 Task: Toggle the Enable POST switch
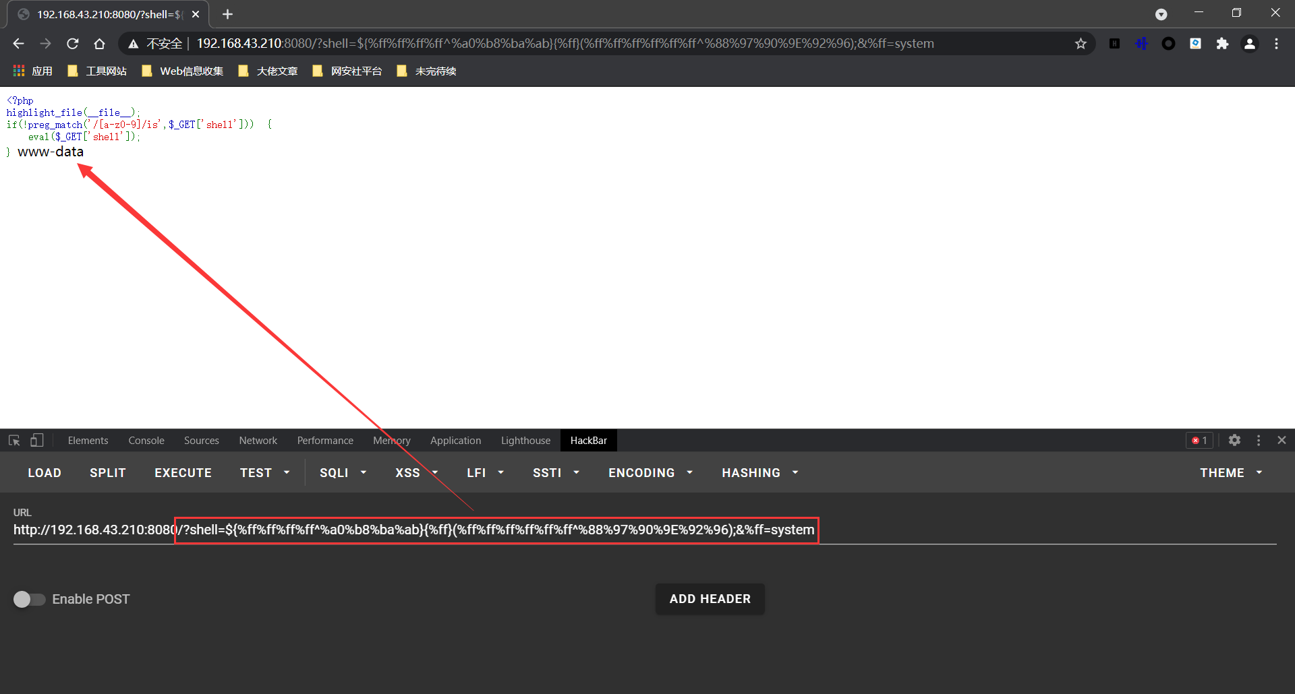[x=29, y=599]
